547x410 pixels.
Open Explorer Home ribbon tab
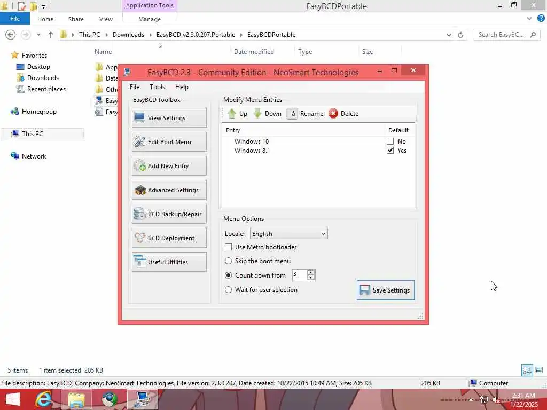[45, 19]
